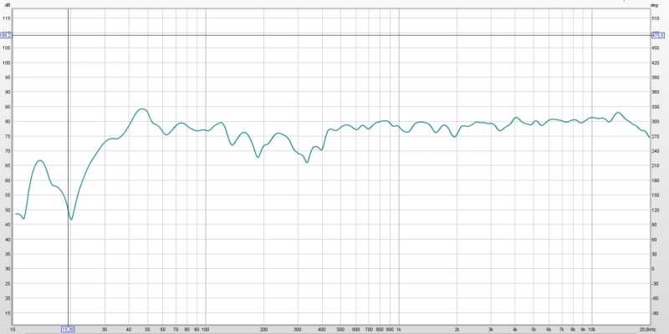Click the 'deg' unit label above right axis
Image resolution: width=669 pixels, height=334 pixels.
pos(654,5)
